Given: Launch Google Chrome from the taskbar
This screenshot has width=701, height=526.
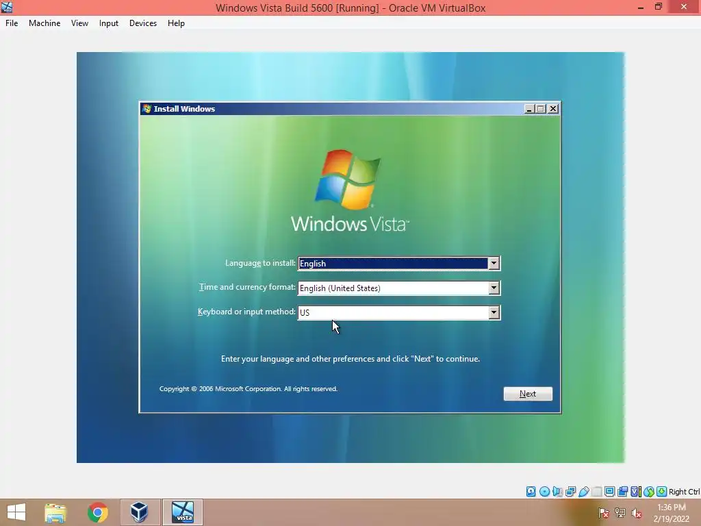Looking at the screenshot, I should pos(97,512).
